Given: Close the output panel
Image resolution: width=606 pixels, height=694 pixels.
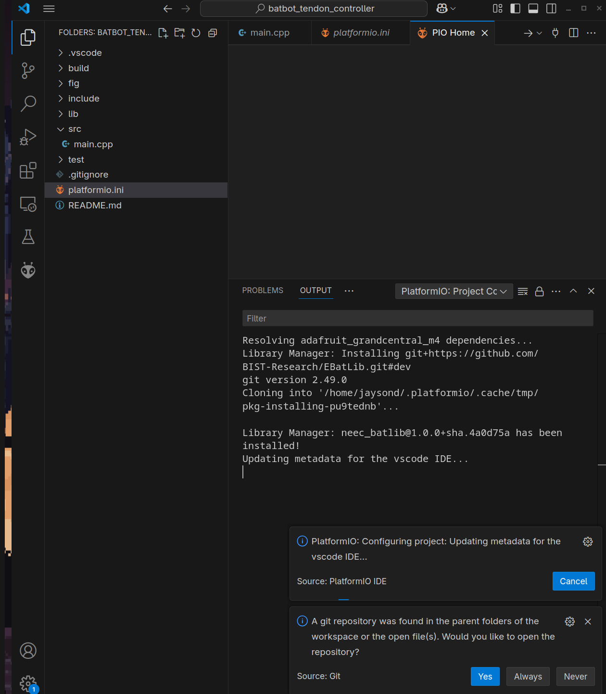Looking at the screenshot, I should (592, 291).
